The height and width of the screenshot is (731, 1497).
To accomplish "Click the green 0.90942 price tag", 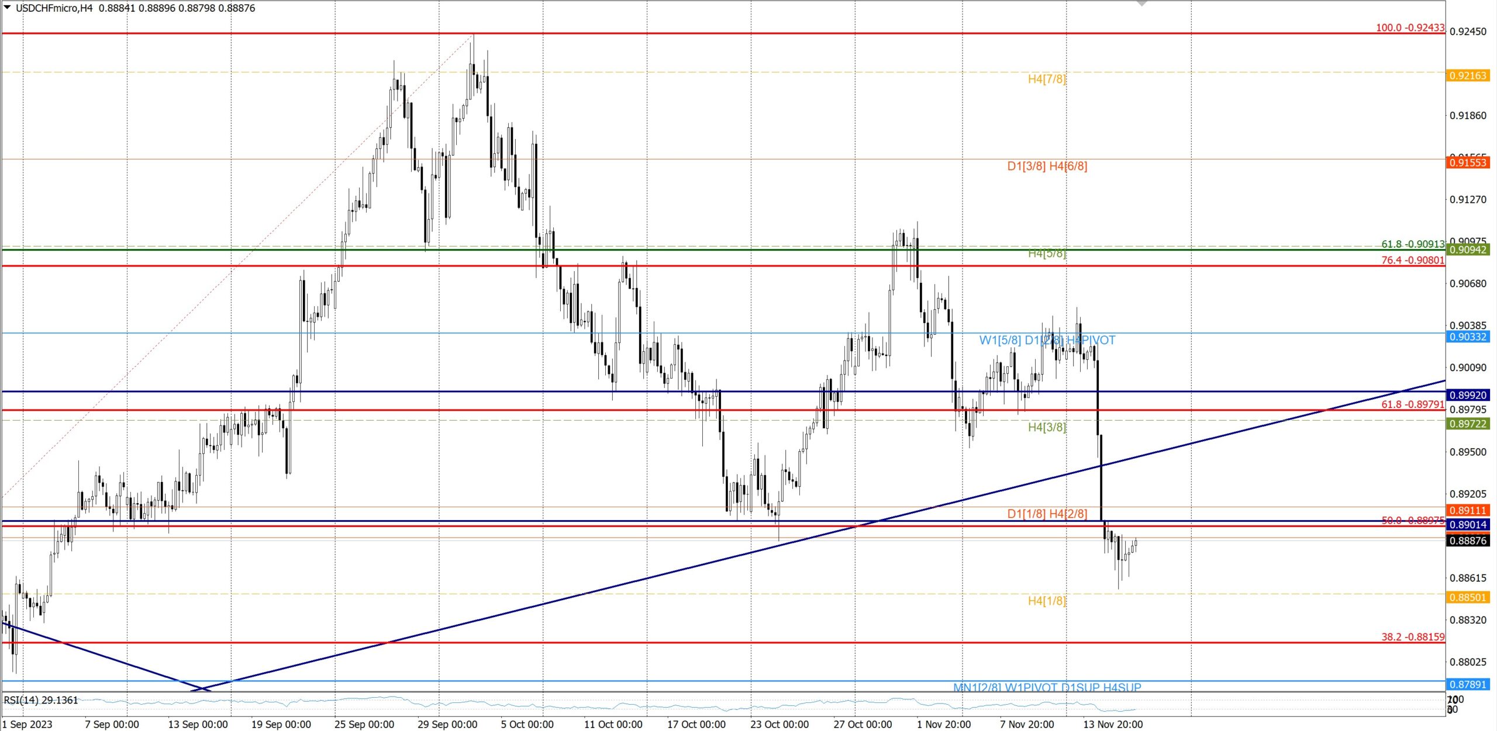I will click(x=1468, y=250).
